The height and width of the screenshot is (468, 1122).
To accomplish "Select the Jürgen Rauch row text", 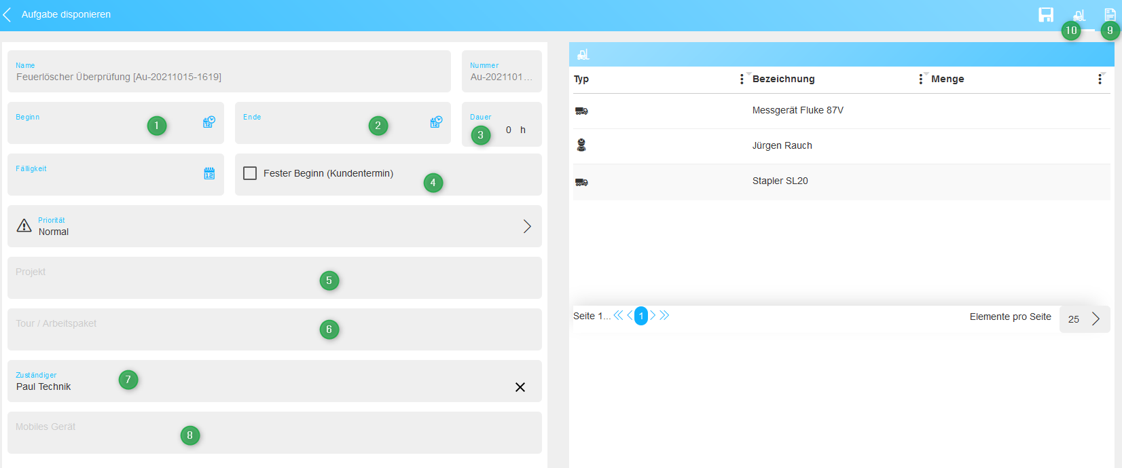I will point(782,145).
